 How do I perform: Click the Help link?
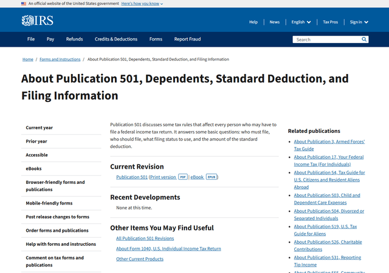click(253, 22)
